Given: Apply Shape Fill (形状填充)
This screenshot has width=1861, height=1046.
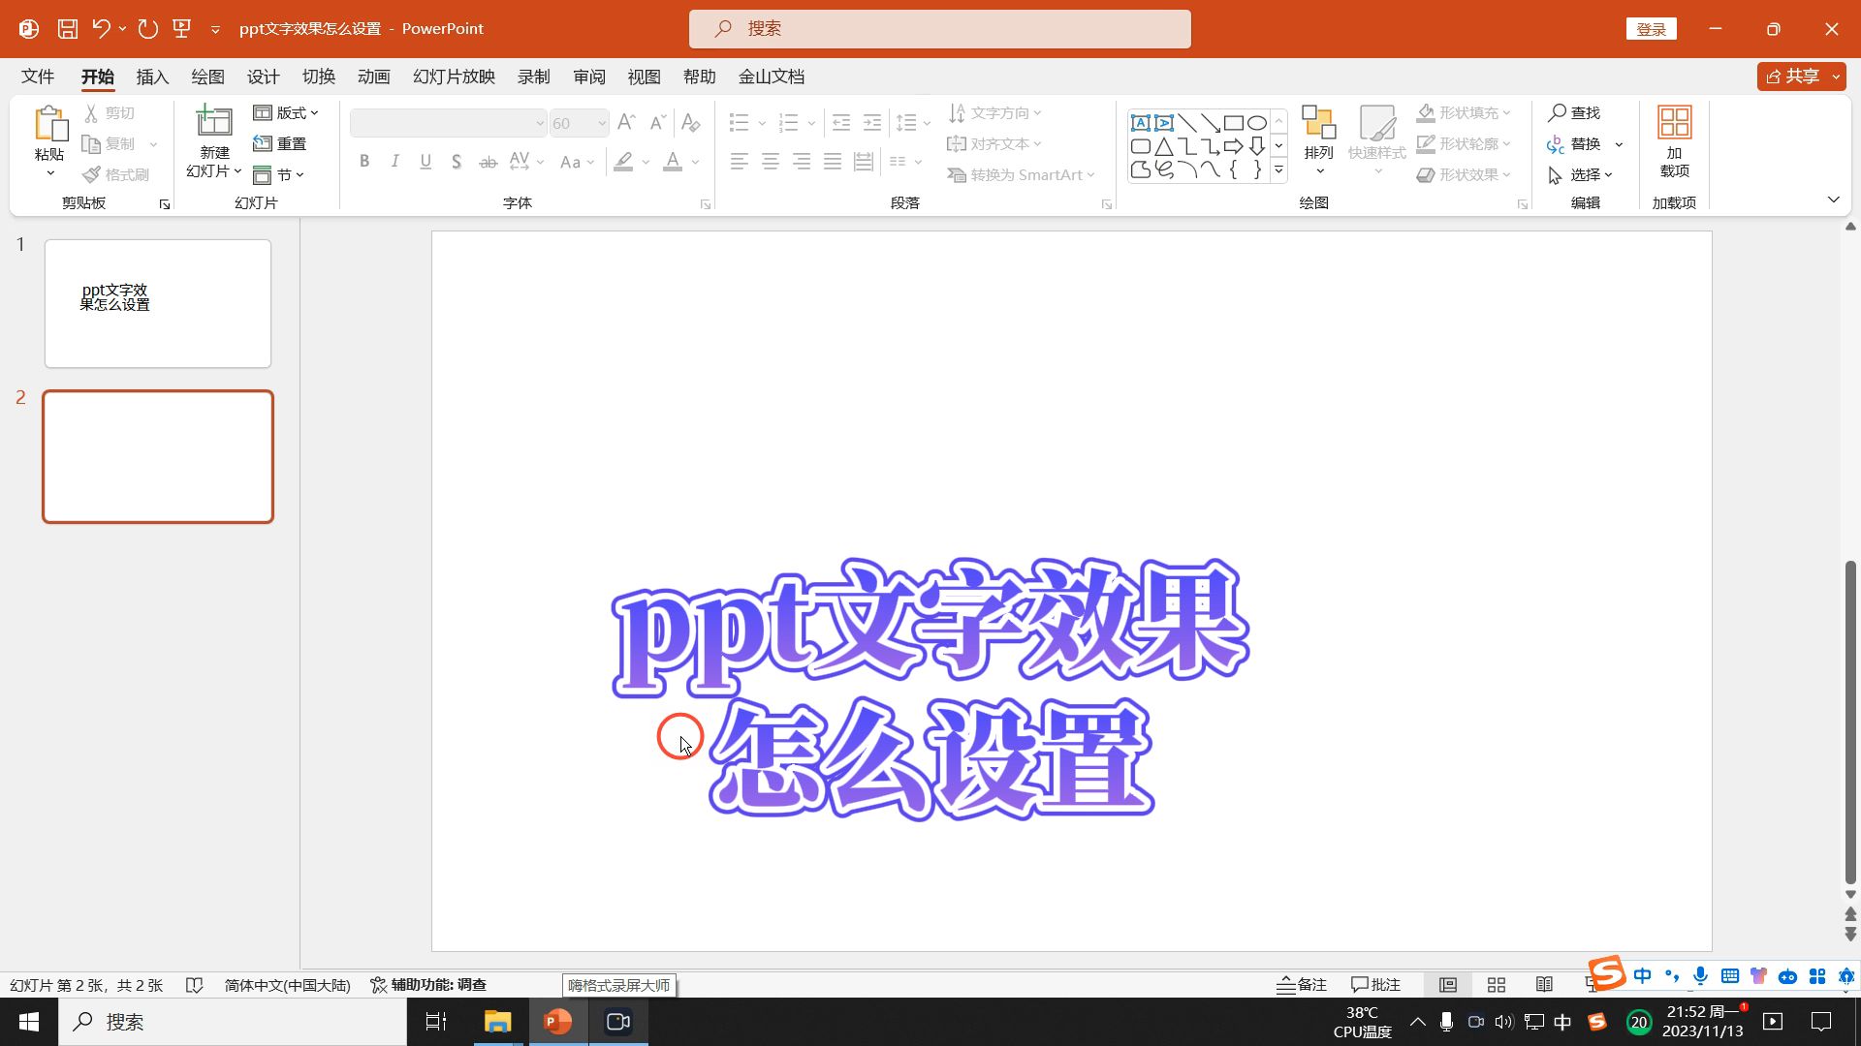Looking at the screenshot, I should [x=1462, y=112].
